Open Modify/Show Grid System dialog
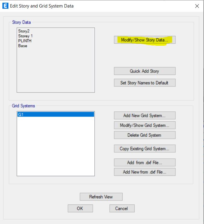Screen dimensions: 204x224 145,125
